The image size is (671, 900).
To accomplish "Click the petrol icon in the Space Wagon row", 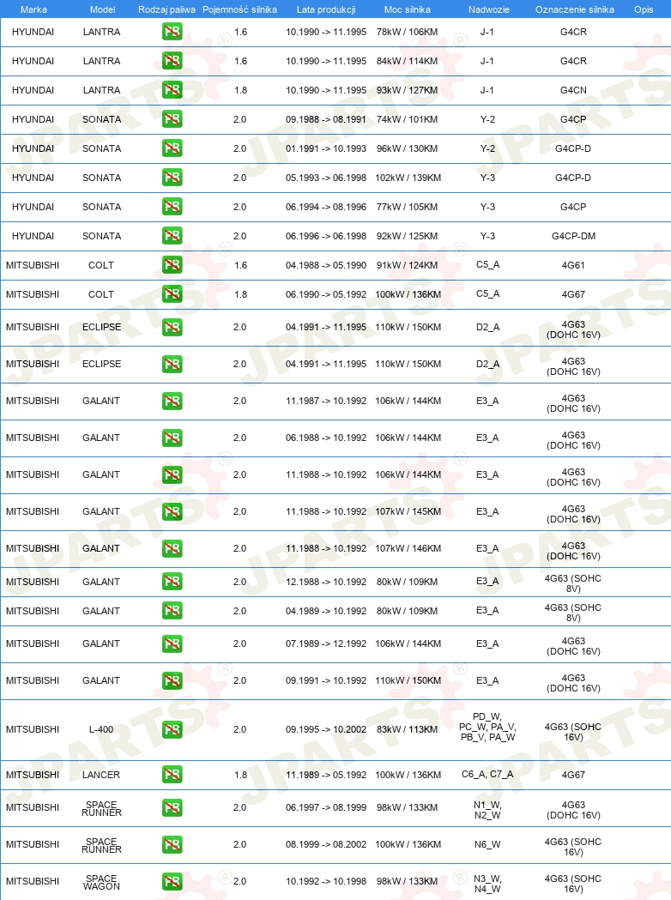I will [172, 881].
